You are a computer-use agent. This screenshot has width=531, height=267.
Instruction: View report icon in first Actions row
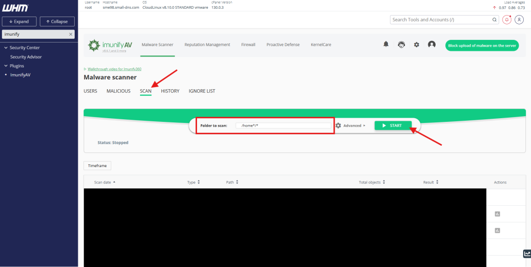(497, 214)
